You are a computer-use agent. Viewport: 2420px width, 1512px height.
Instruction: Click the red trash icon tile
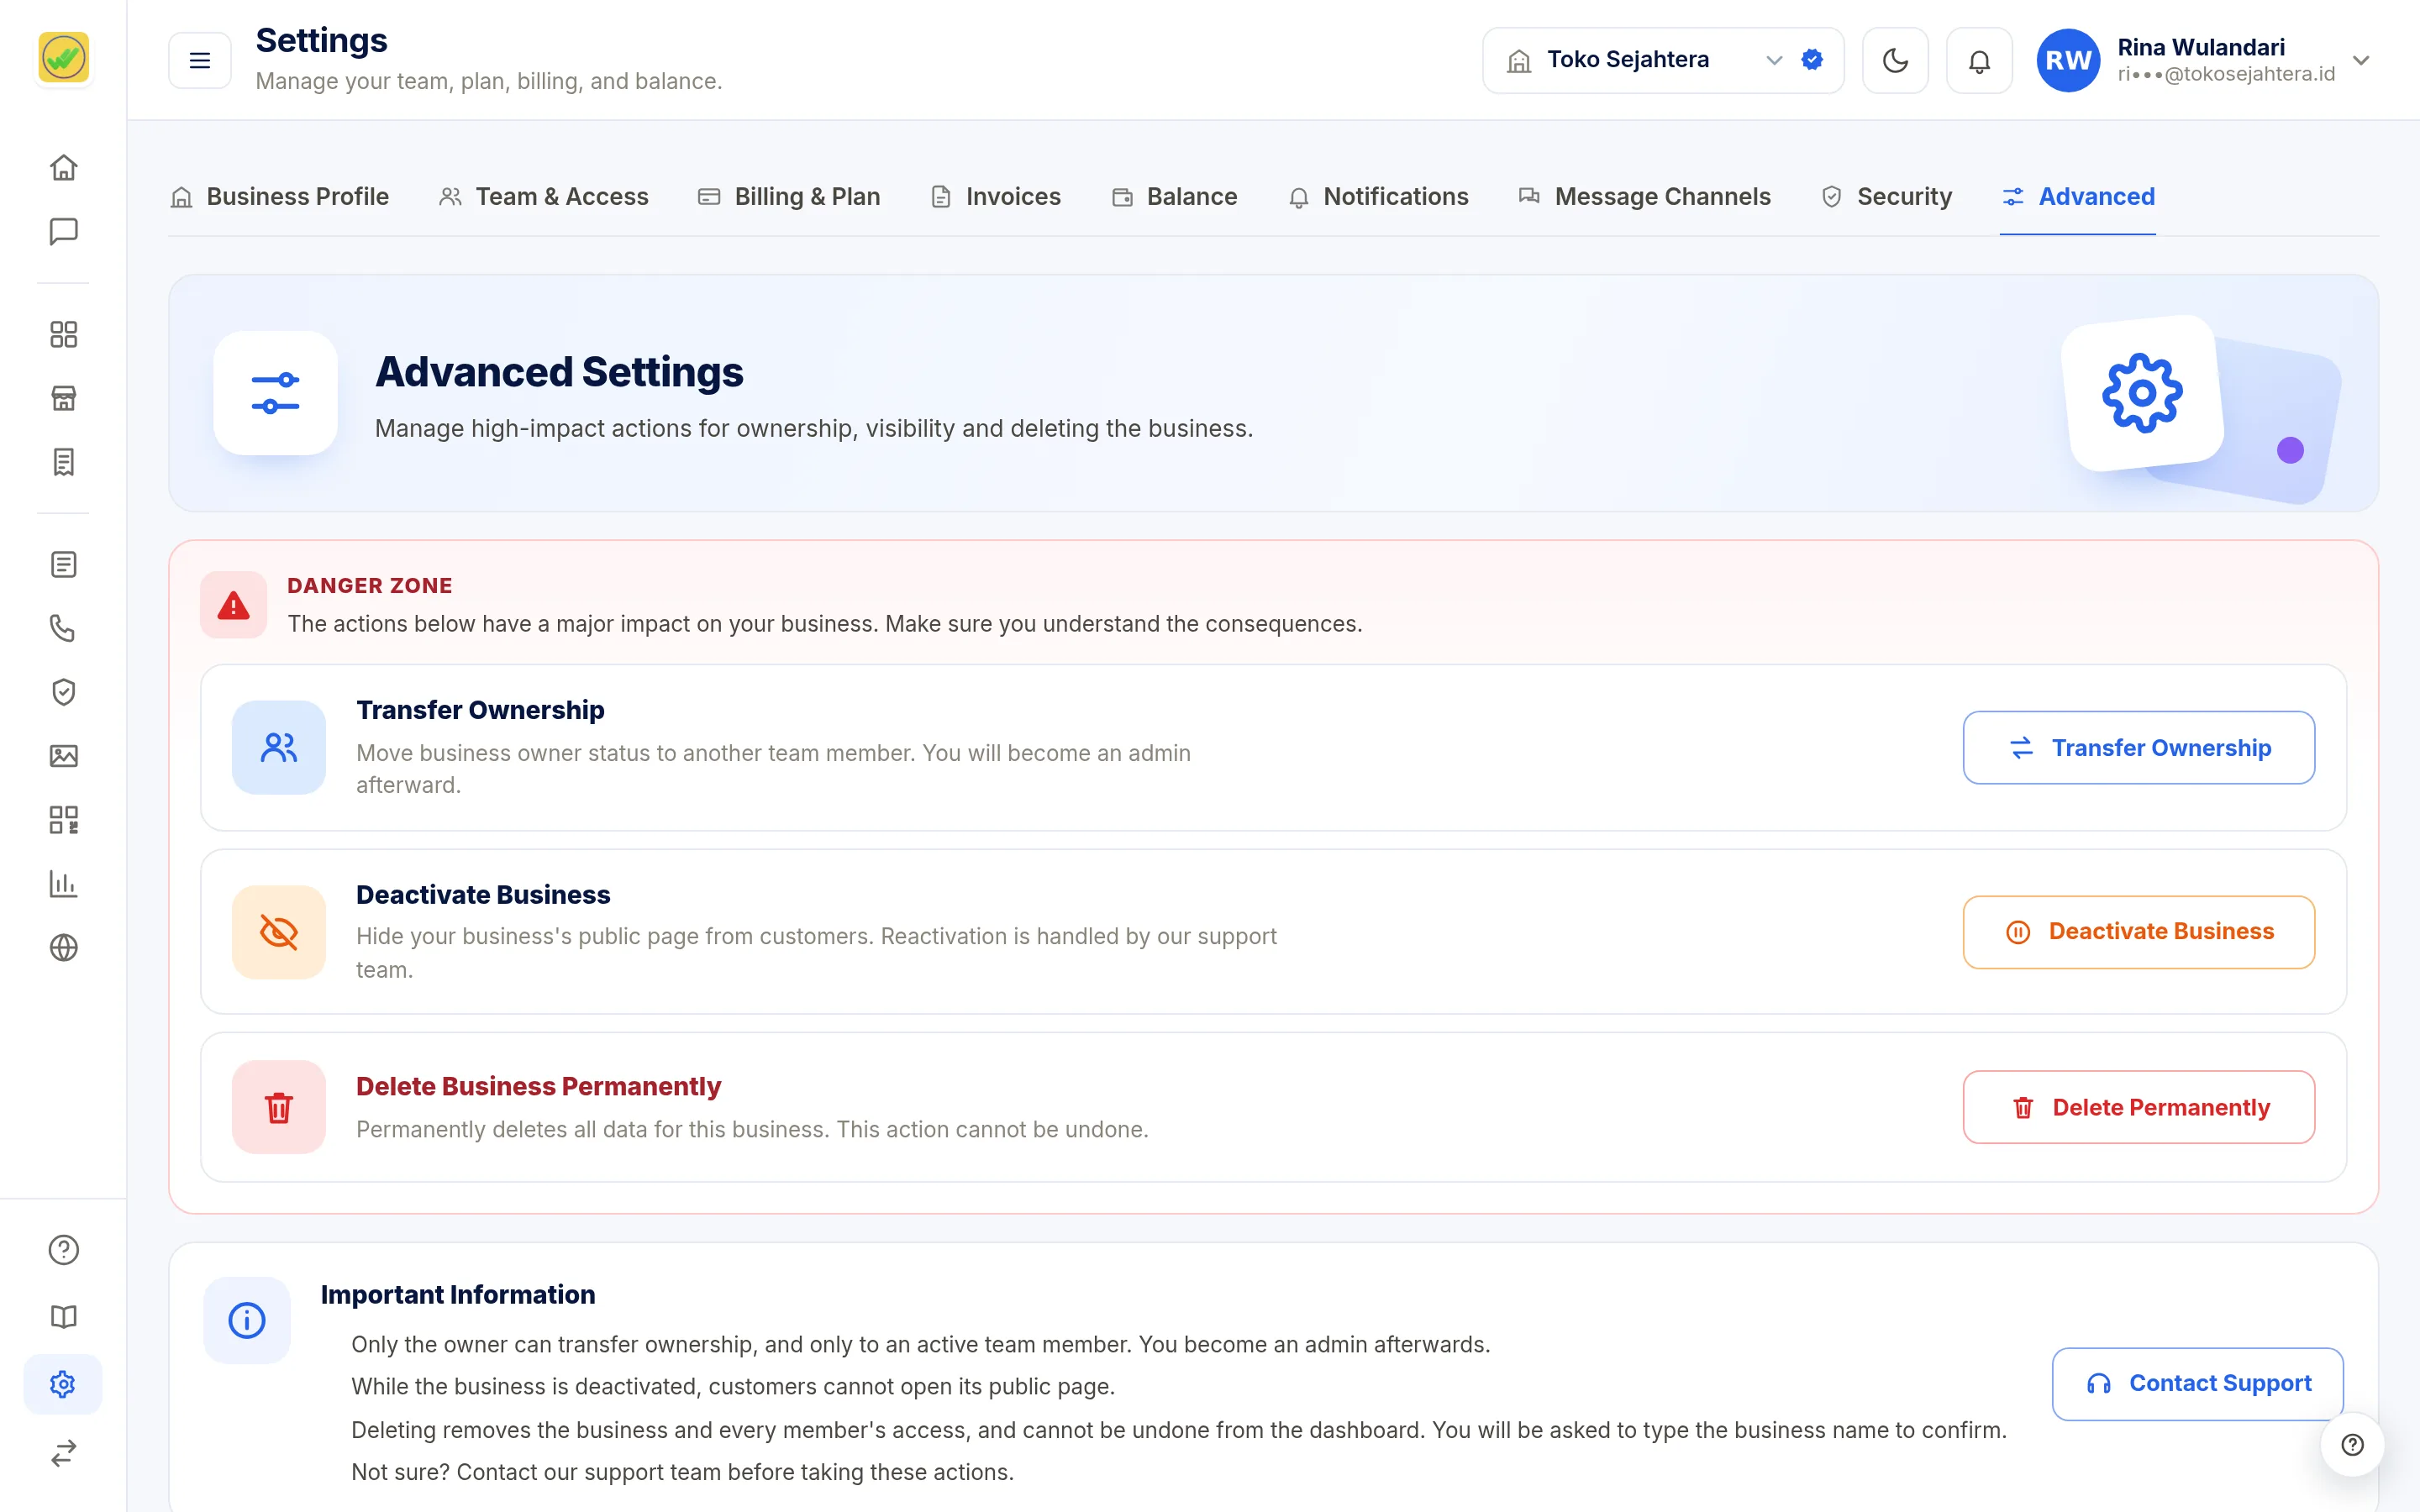[279, 1107]
